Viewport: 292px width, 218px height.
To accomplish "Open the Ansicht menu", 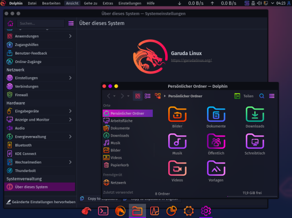I will [x=72, y=3].
